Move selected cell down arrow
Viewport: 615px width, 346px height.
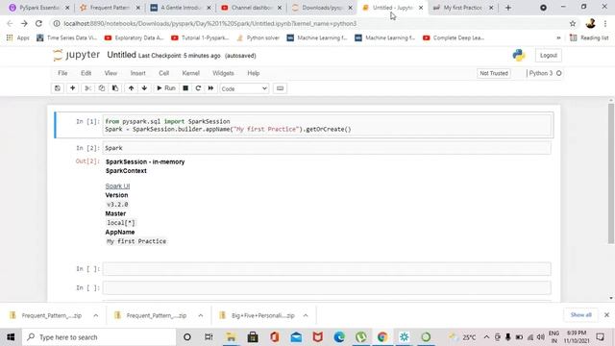pos(144,88)
